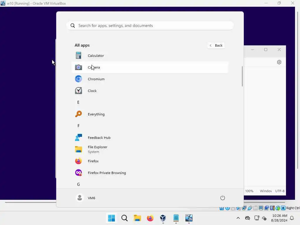Click the blue down-arrow icon beside Right Ctrl
Viewport: 300px width, 225px height.
point(283,208)
